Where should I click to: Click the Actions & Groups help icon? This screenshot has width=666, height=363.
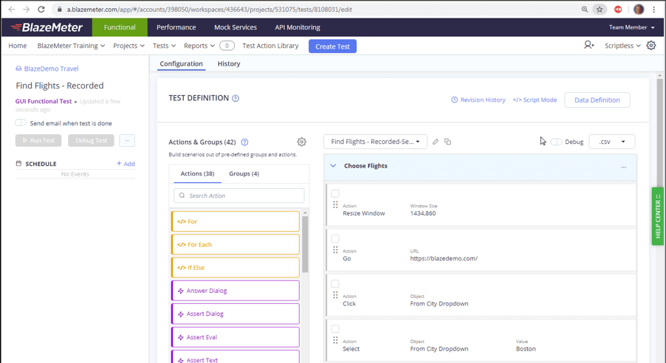click(244, 142)
